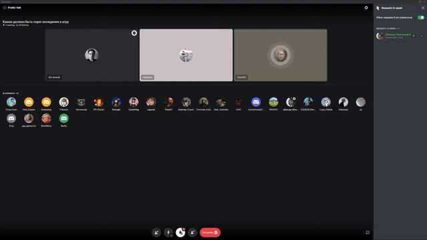427x240 pixels.
Task: Click the Public talk channel title
Action: [x=15, y=7]
